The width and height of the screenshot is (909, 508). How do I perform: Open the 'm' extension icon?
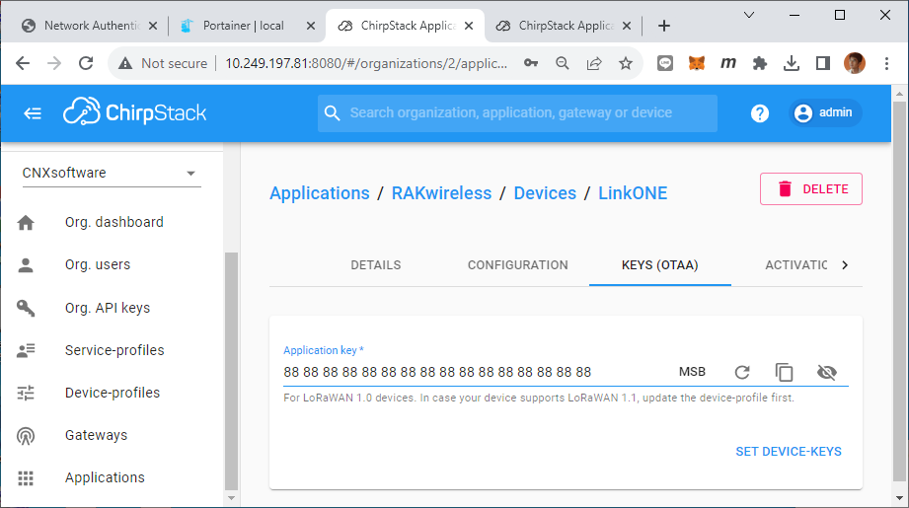click(728, 63)
